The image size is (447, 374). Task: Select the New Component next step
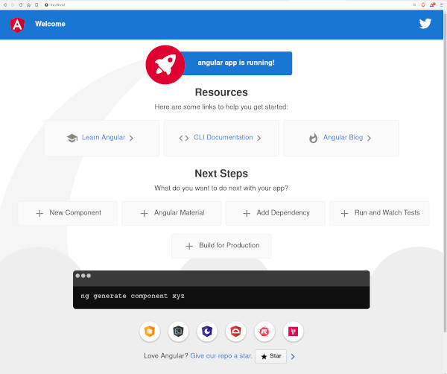point(68,213)
